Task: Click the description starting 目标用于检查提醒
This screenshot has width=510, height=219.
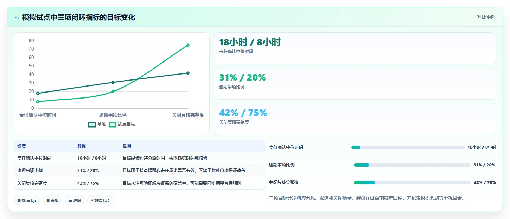Action: tap(184, 171)
